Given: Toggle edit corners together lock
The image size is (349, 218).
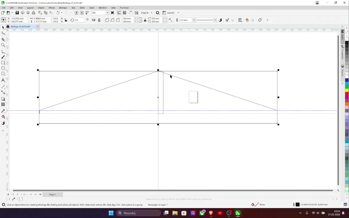Looking at the screenshot, I should [145, 20].
